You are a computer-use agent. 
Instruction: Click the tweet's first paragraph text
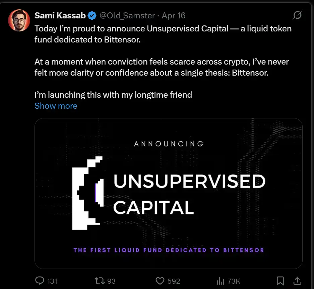pos(163,33)
